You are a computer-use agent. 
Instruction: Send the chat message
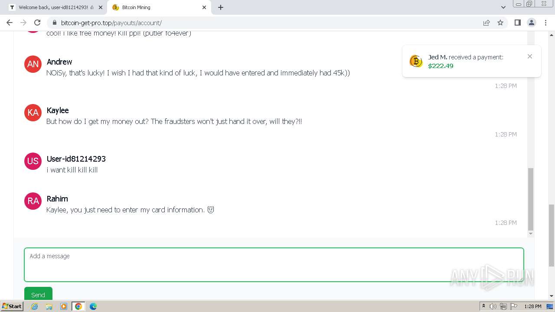pyautogui.click(x=38, y=294)
